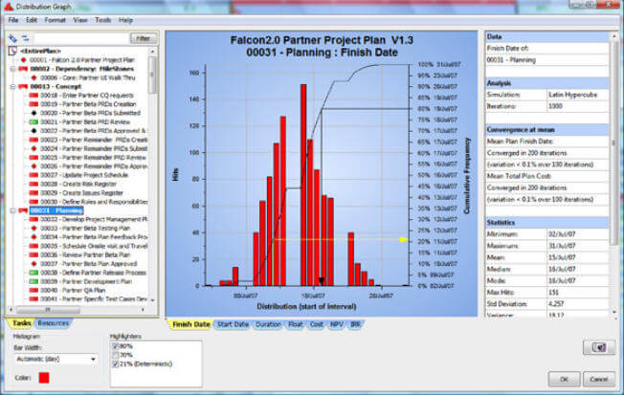This screenshot has width=624, height=395.
Task: Click the red flag icon for 00013 - Concept
Action: (21, 86)
